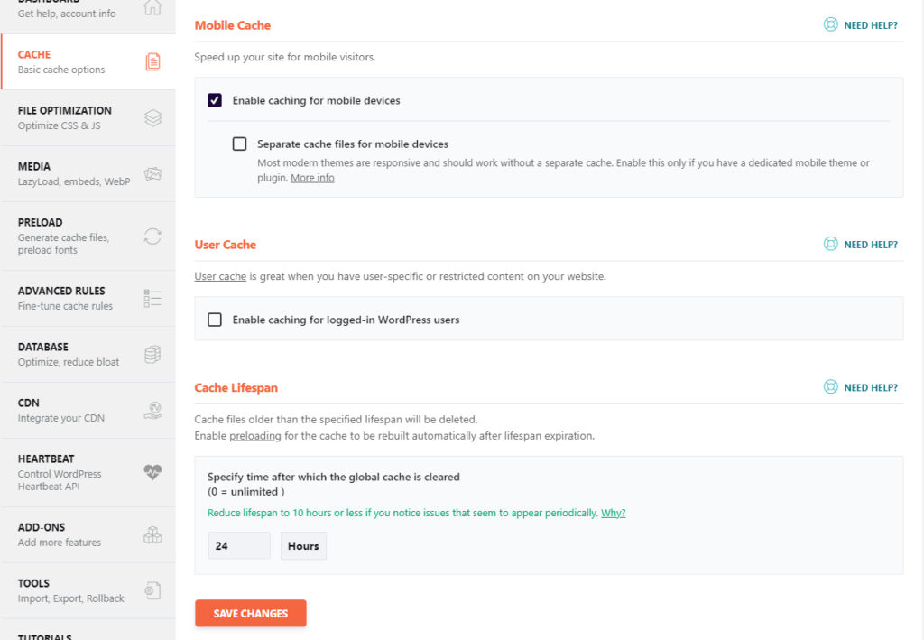Image resolution: width=924 pixels, height=640 pixels.
Task: Click Need Help next to Mobile Cache
Action: (861, 25)
